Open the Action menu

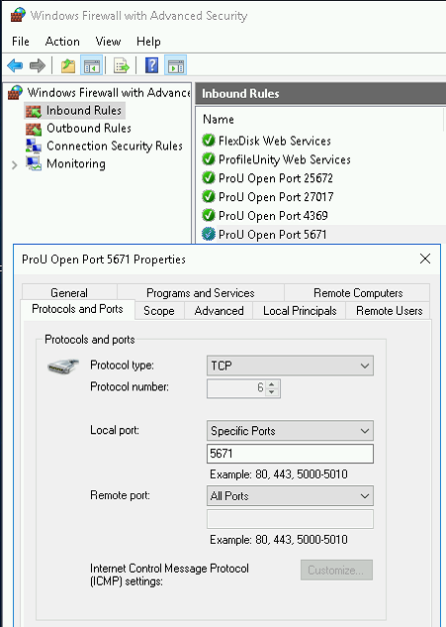pos(62,42)
